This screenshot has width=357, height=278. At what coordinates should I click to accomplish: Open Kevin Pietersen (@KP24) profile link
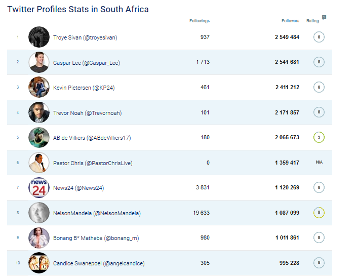(84, 88)
